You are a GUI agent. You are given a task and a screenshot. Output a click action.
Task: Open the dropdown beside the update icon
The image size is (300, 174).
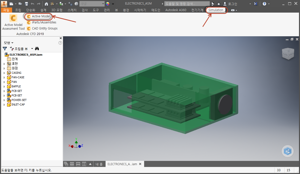tap(57, 4)
